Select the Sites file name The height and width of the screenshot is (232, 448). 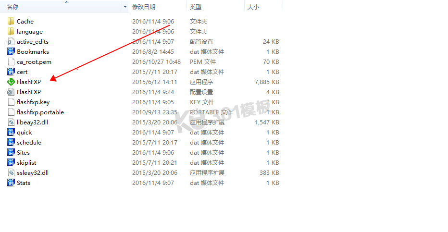coord(23,152)
